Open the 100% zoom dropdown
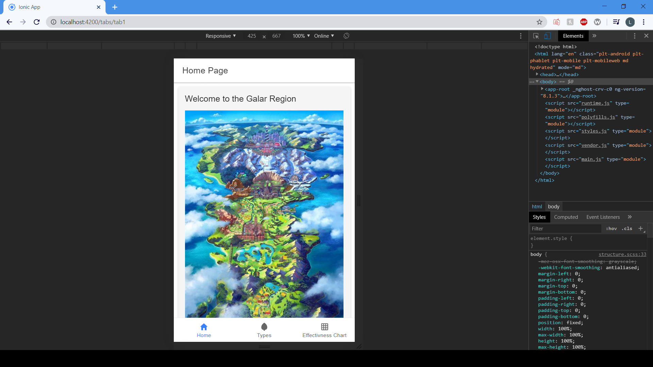653x367 pixels. click(300, 36)
